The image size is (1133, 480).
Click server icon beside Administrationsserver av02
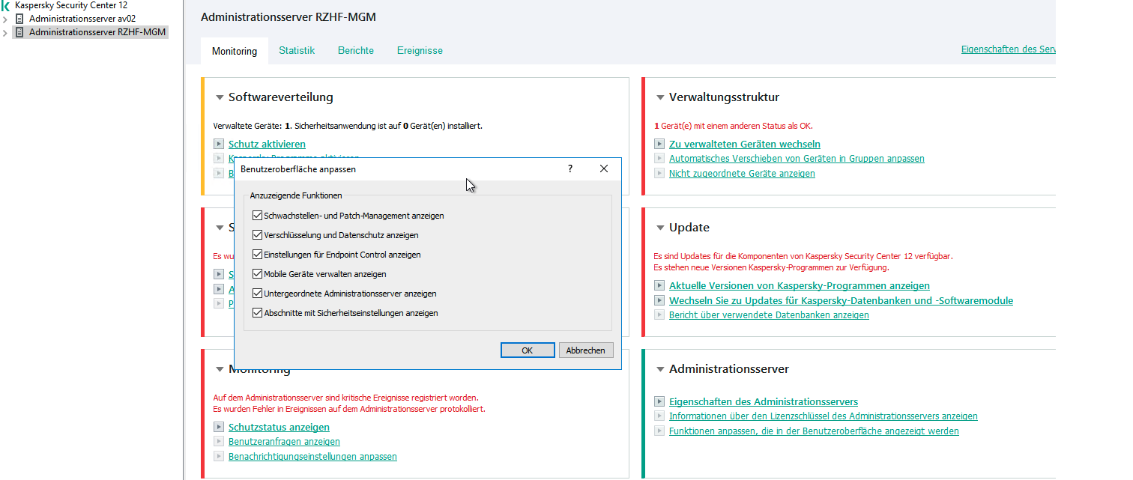(20, 19)
